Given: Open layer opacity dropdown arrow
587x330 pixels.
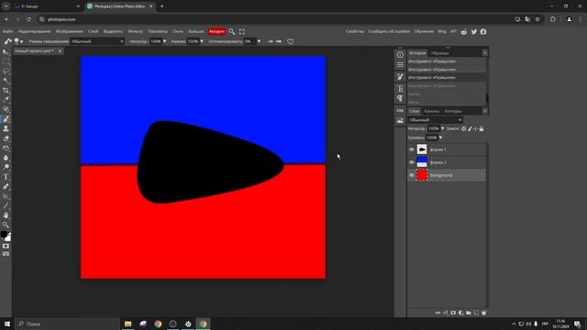Looking at the screenshot, I should (x=442, y=128).
